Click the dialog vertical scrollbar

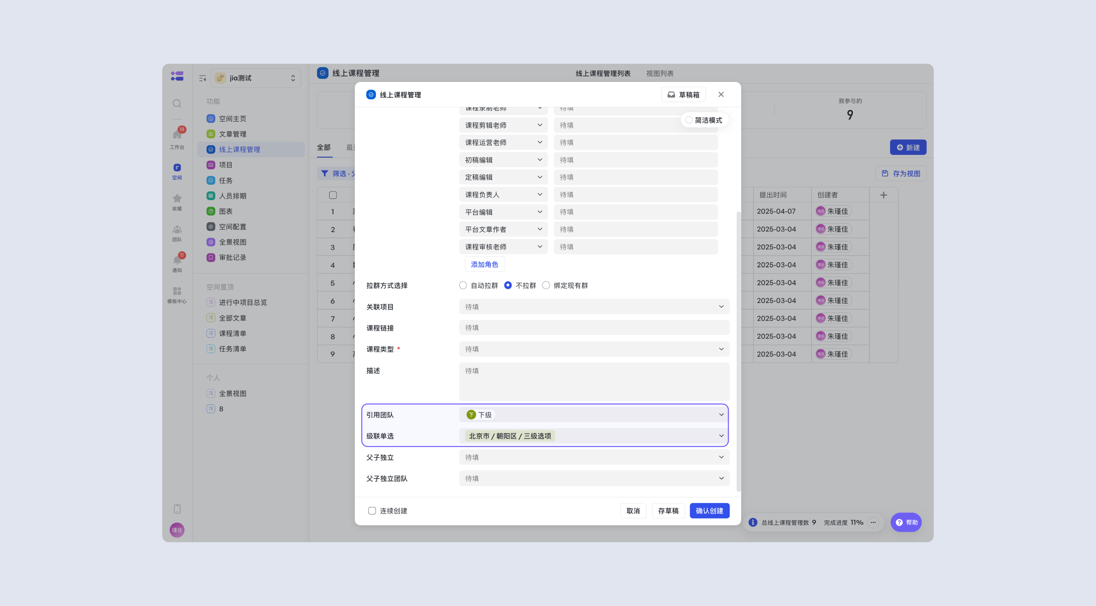pos(738,351)
